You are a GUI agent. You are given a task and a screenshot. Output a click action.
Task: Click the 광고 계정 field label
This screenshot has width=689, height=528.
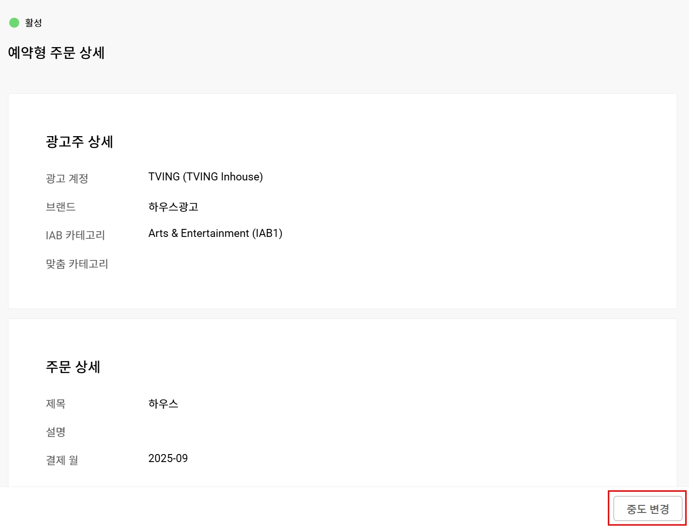[x=67, y=179]
